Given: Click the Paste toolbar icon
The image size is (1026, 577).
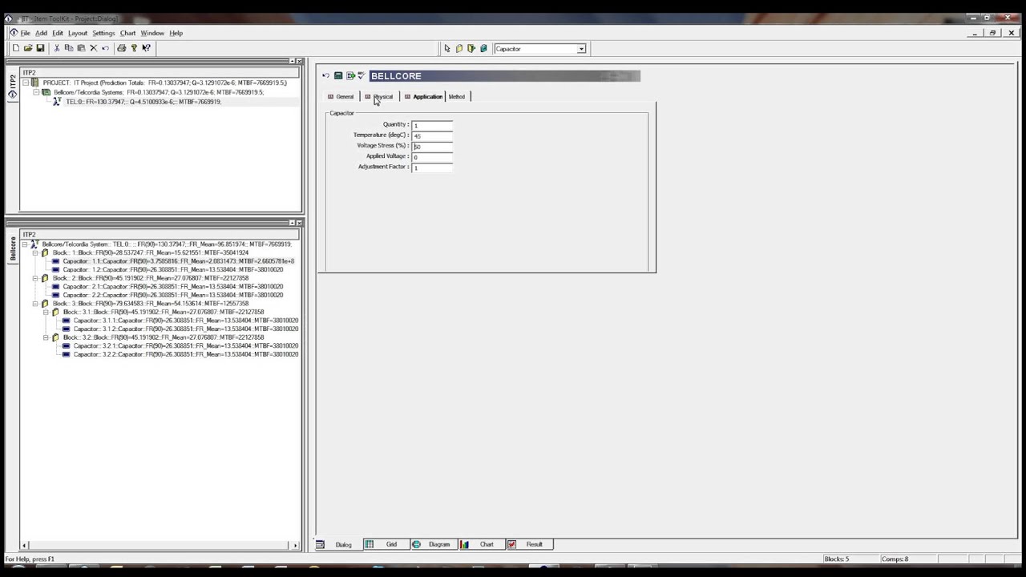Looking at the screenshot, I should [81, 48].
